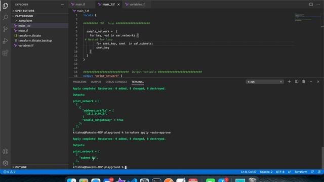Open the feedback icon in status bar
The image size is (324, 182).
pyautogui.click(x=312, y=172)
